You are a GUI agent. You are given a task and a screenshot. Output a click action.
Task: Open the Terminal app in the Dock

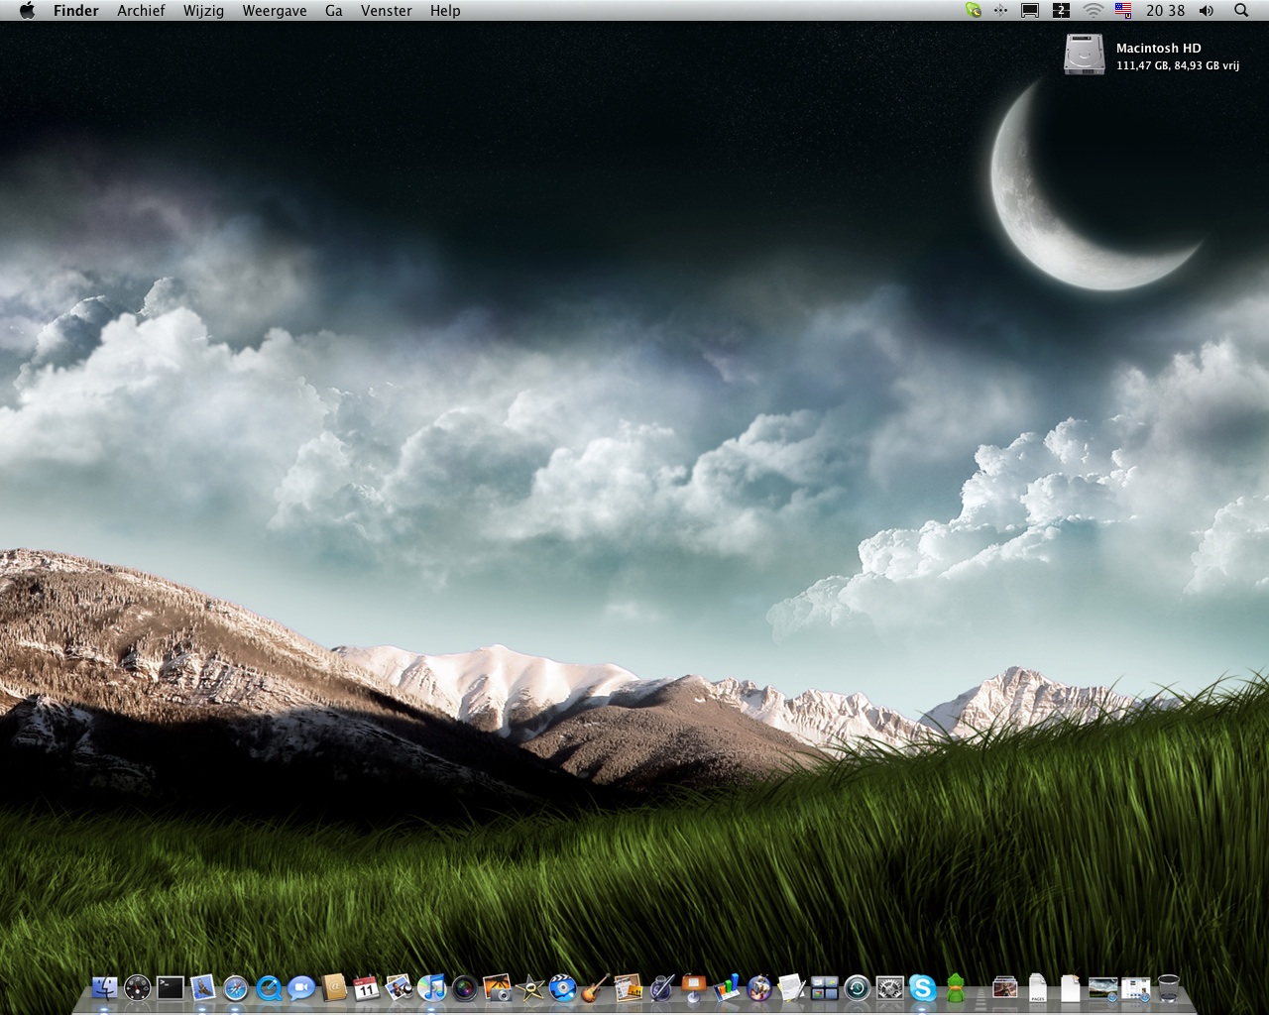[171, 987]
